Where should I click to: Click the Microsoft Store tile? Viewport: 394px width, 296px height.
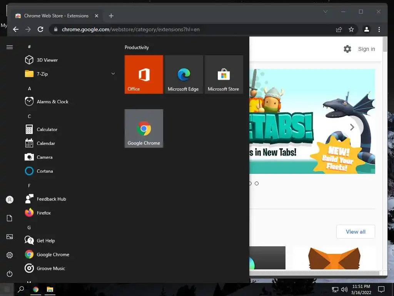coord(224,74)
